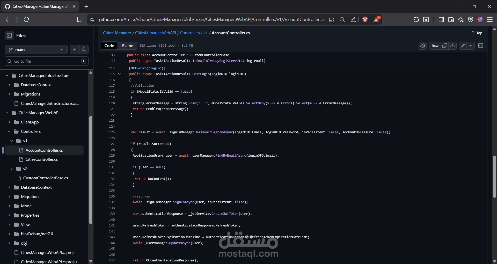Viewport: 497px width, 264px height.
Task: Share this page icon
Action: pyautogui.click(x=353, y=19)
